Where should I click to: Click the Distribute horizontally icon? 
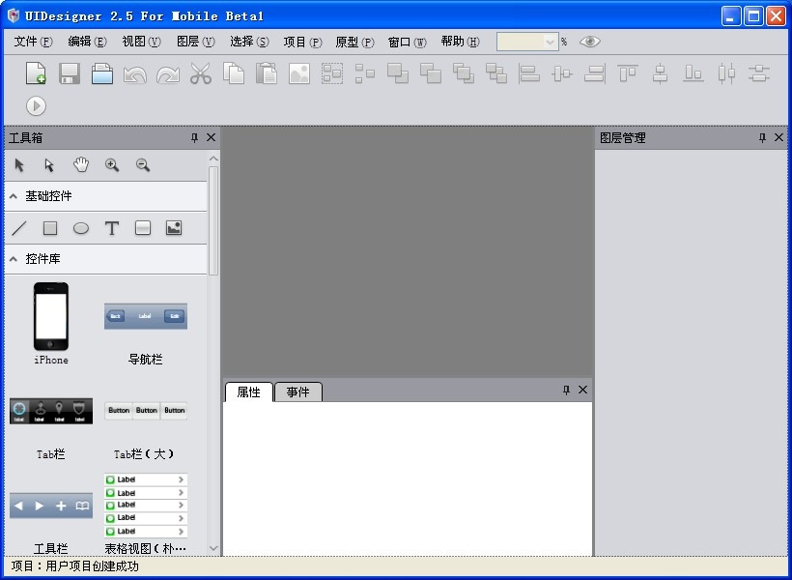click(725, 73)
